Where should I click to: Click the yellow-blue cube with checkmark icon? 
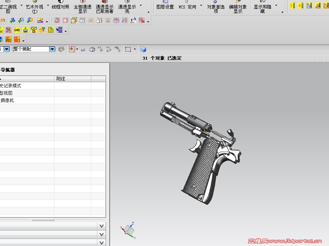click(30, 20)
